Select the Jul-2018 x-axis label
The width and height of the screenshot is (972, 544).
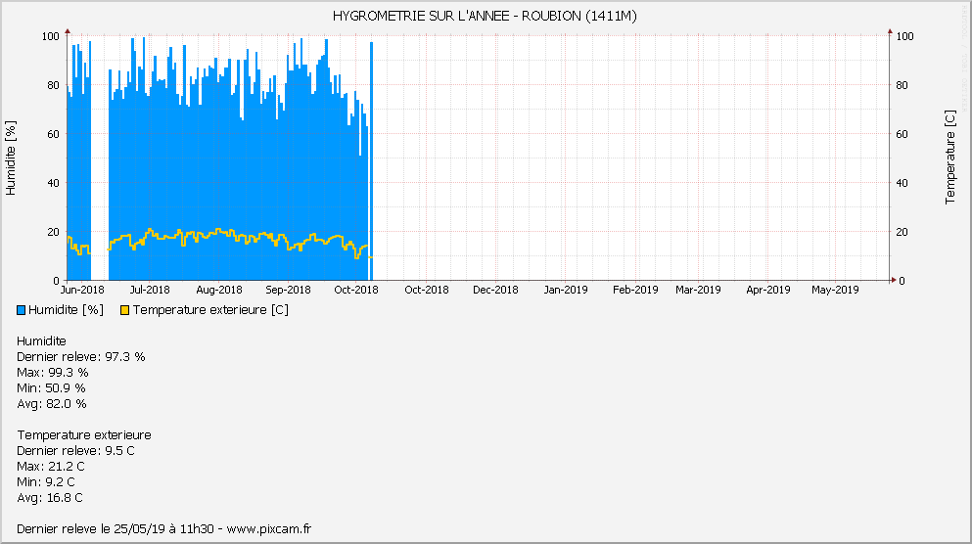(150, 290)
